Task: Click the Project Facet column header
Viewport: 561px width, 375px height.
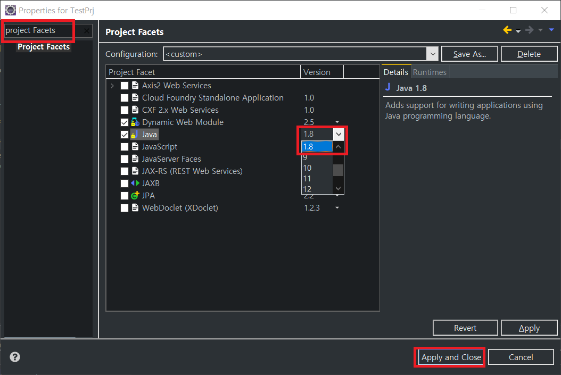Action: [203, 72]
